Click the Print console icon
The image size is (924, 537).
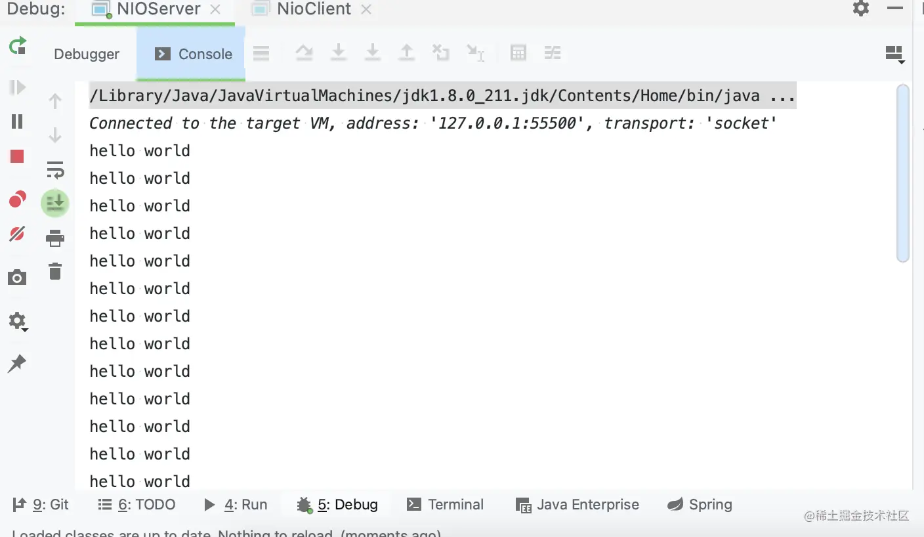55,237
